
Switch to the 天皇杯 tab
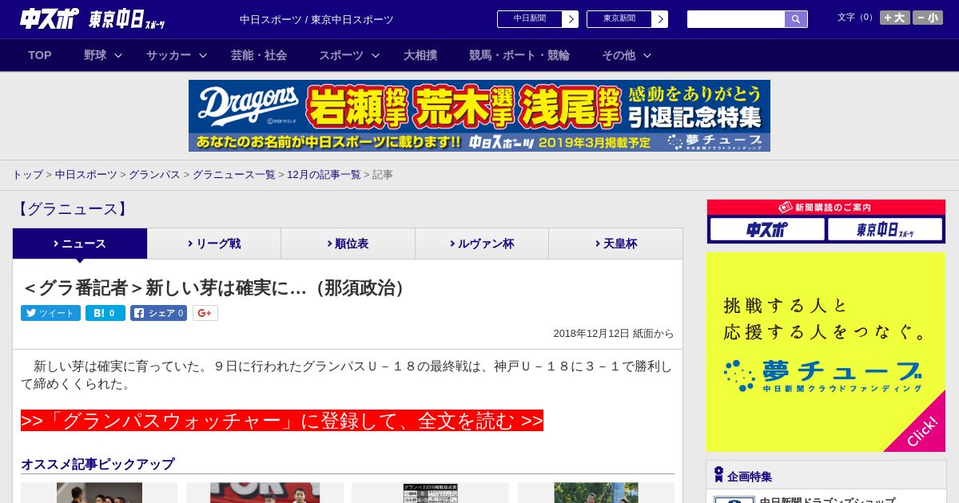(615, 244)
